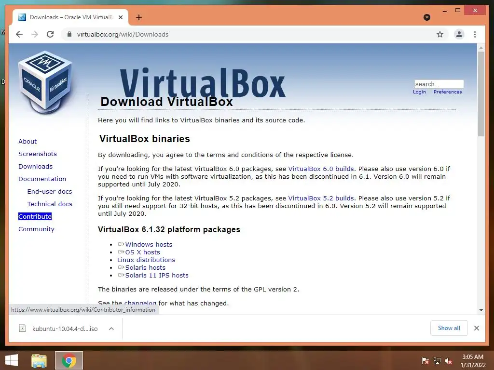Click the search field on the page
This screenshot has height=370, width=494.
tap(439, 84)
